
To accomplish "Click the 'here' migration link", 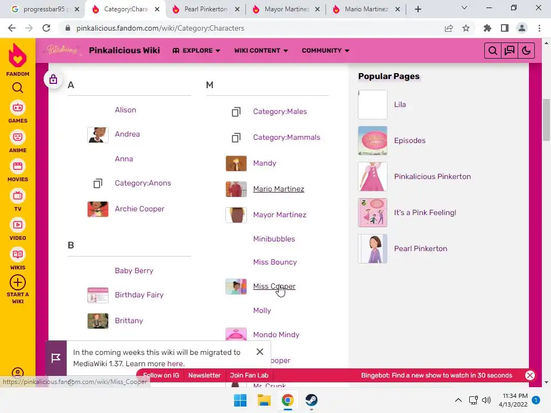I will [175, 364].
